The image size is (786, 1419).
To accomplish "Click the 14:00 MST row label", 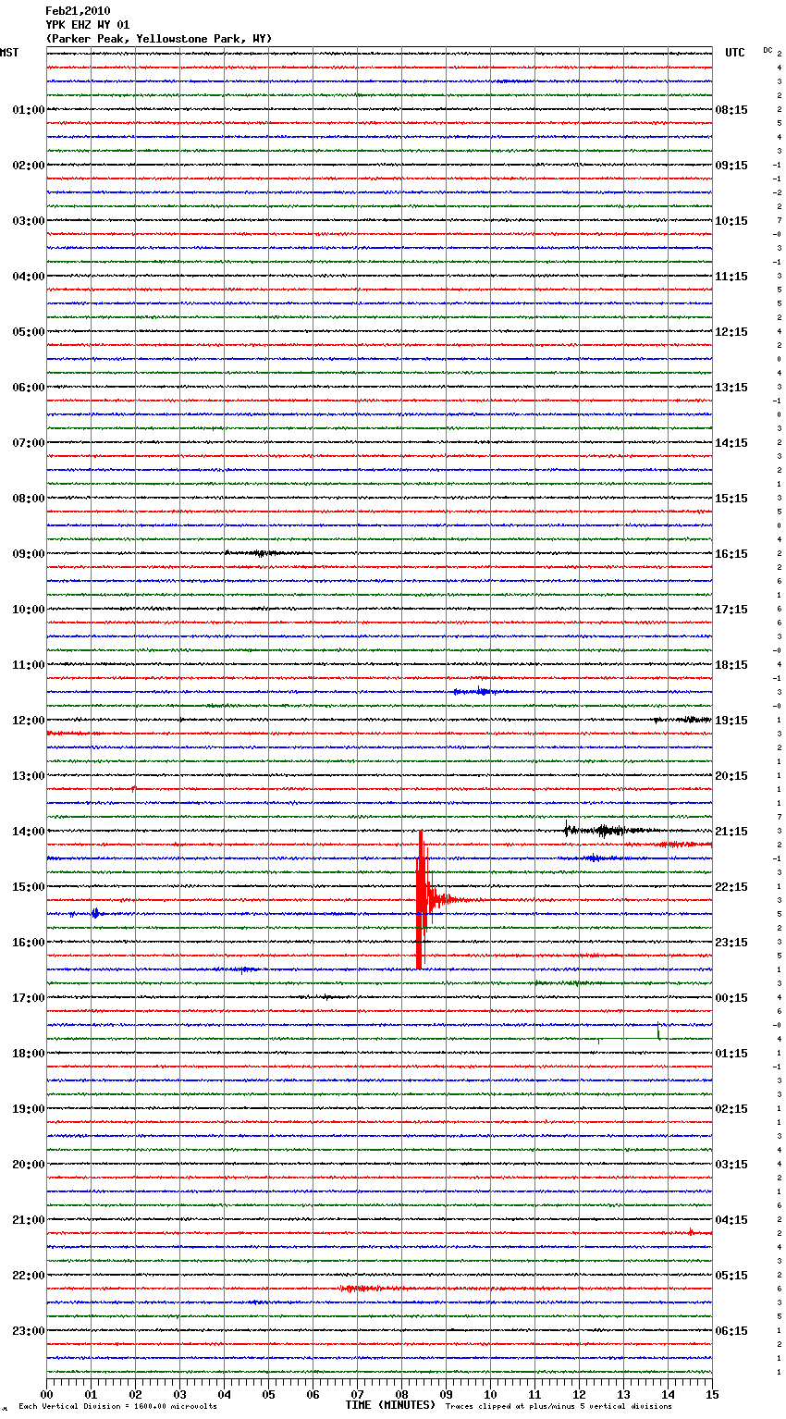I will coord(28,832).
